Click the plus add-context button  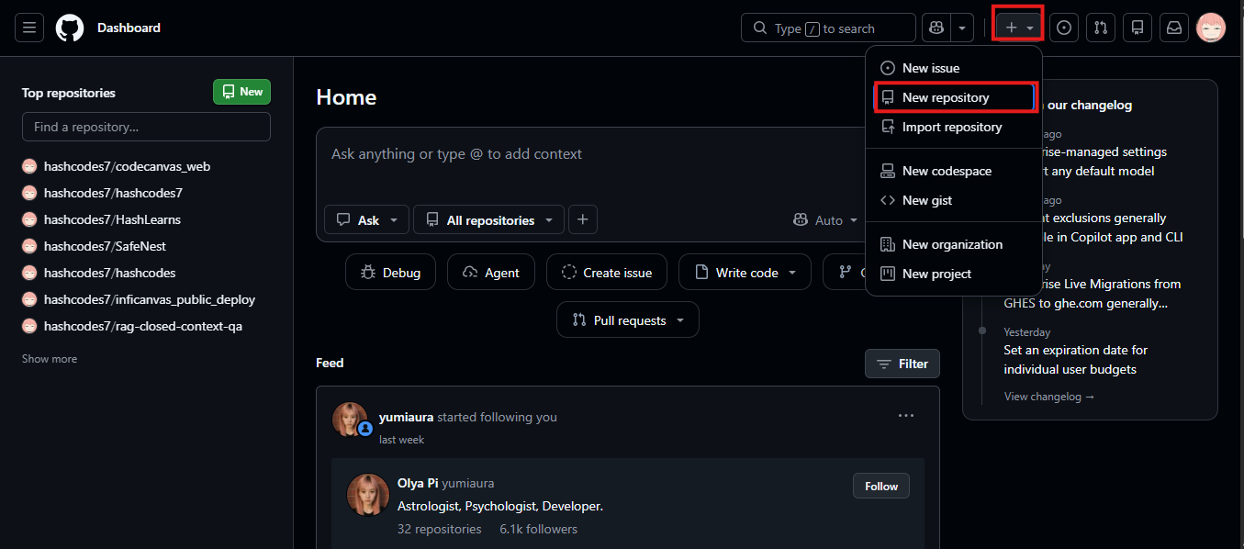[583, 220]
